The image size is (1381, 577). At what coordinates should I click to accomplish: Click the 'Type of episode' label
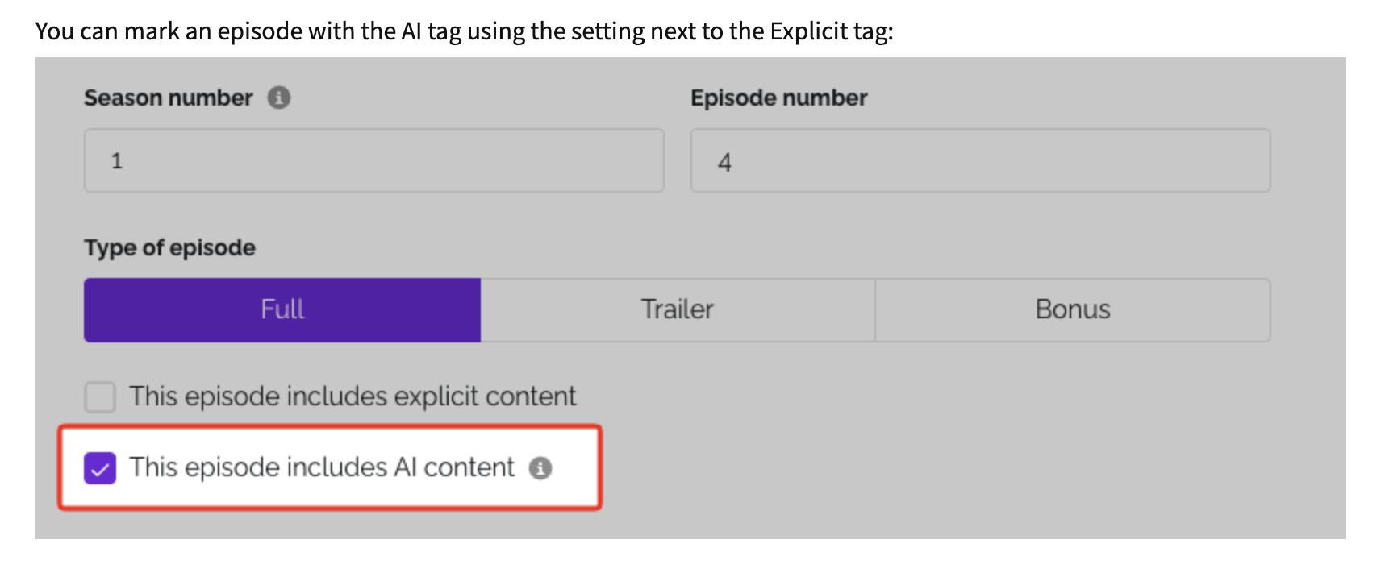tap(169, 247)
